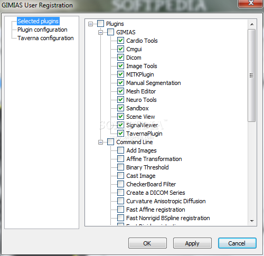Click the plugin list scroll down arrow

(252, 221)
